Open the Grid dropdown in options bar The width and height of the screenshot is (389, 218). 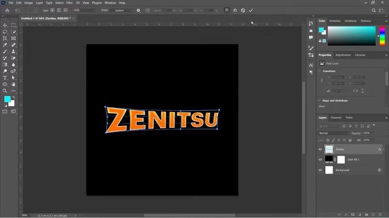click(x=88, y=10)
